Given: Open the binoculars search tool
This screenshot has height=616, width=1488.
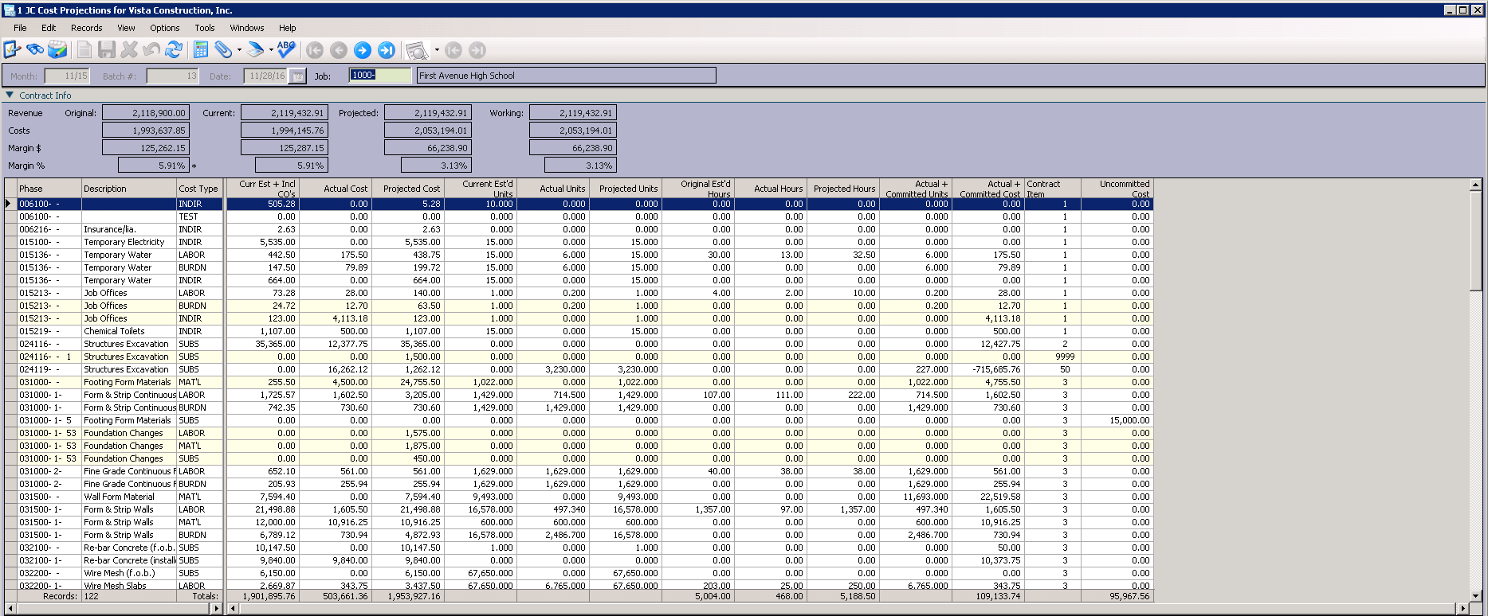Looking at the screenshot, I should click(x=35, y=50).
